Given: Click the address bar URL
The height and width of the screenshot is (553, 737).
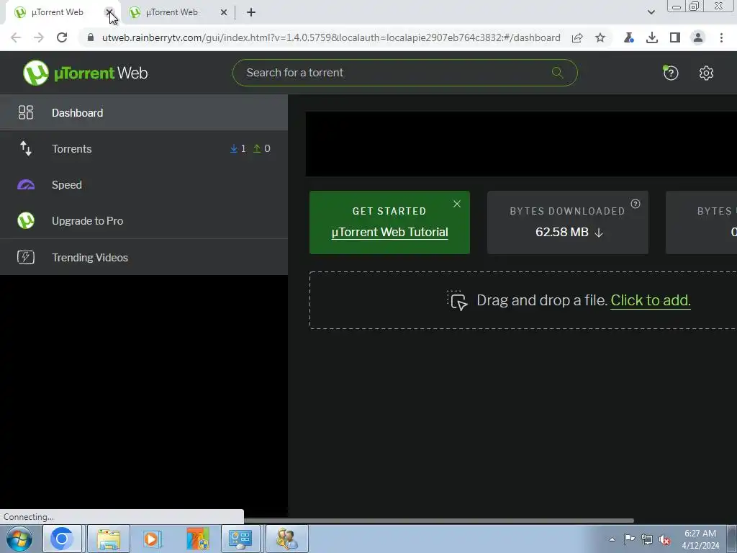Looking at the screenshot, I should click(331, 37).
